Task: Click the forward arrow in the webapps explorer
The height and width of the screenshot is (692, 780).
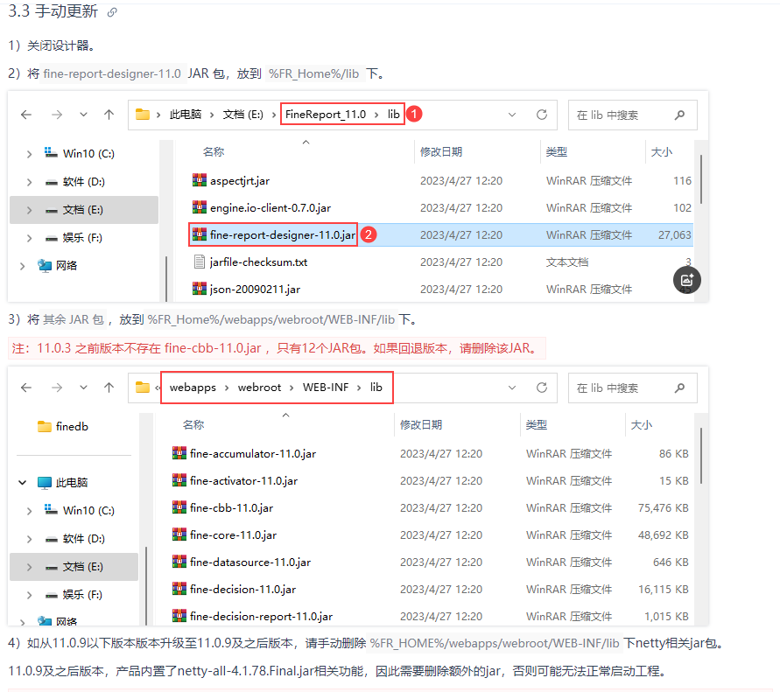Action: (x=57, y=388)
